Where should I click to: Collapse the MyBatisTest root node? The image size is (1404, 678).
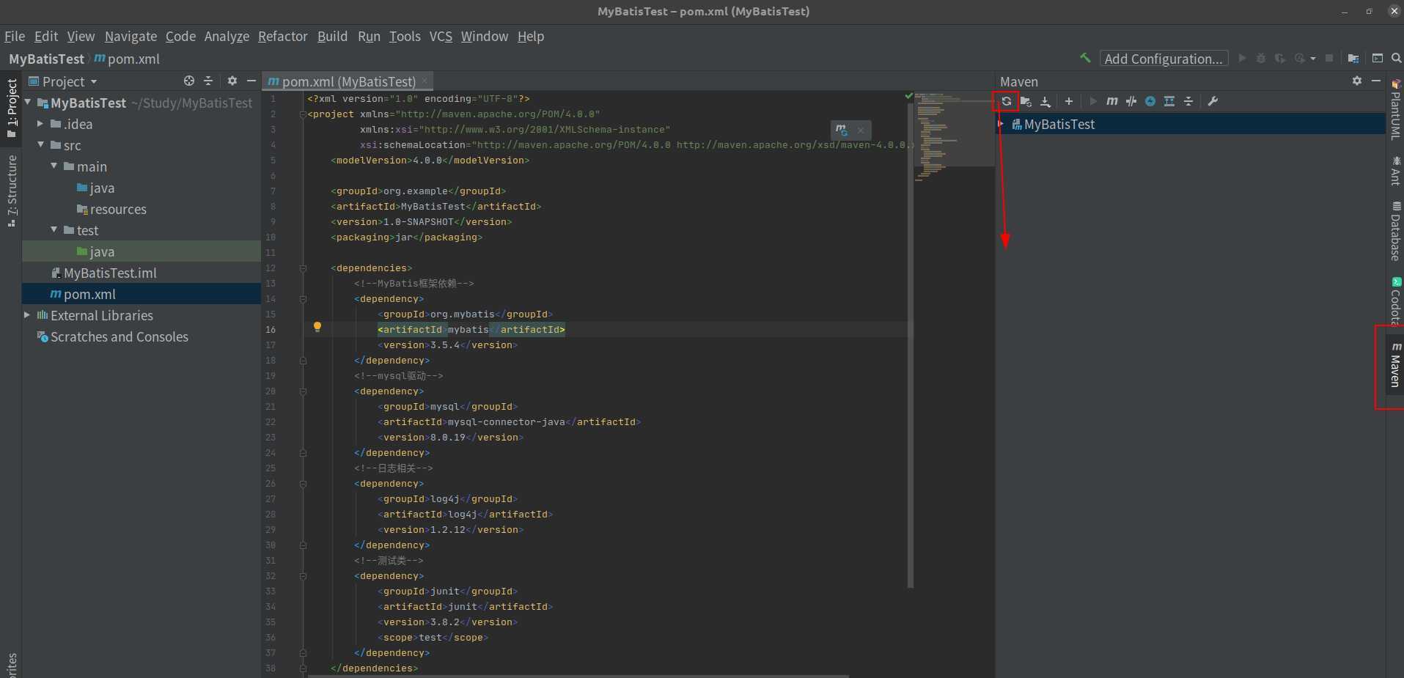click(28, 102)
